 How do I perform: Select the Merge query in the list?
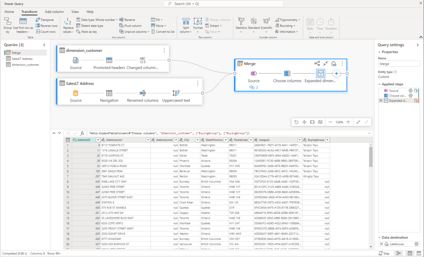(x=26, y=53)
